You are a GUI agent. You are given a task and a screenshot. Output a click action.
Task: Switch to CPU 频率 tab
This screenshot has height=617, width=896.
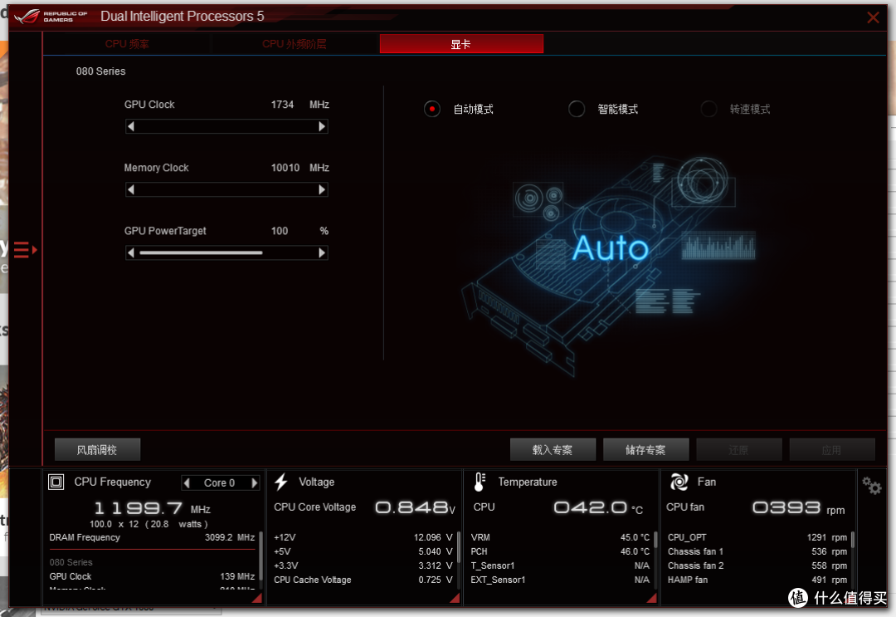tap(127, 44)
